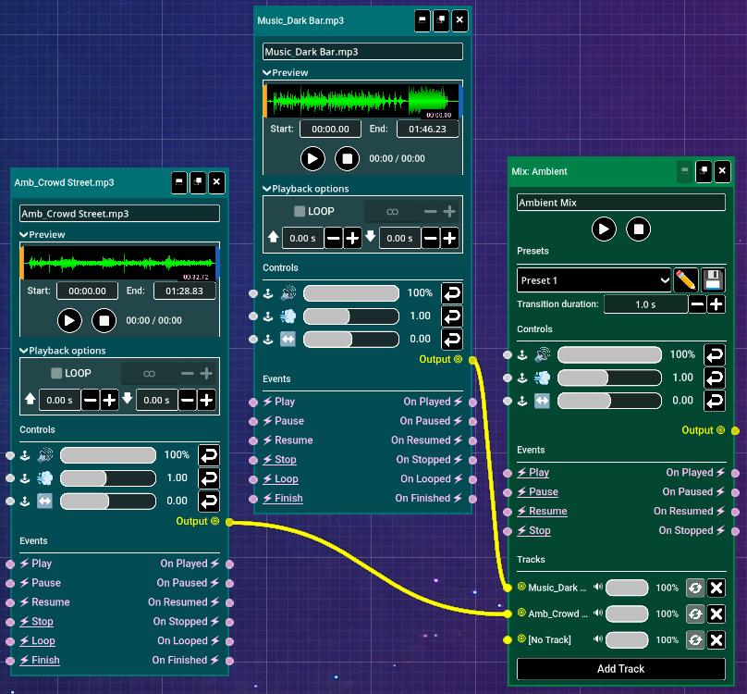Increase the transition duration with plus button

716,304
